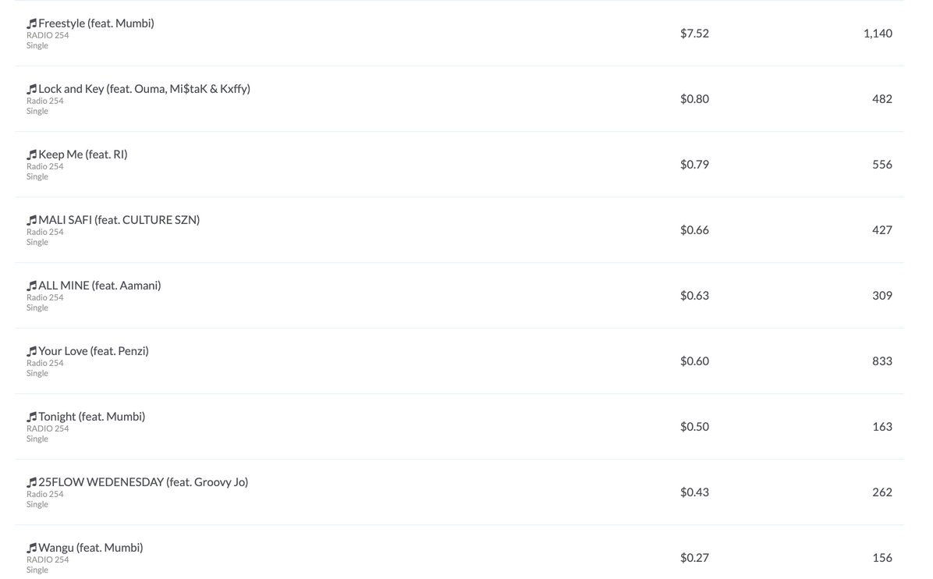Viewport: 933px width, 579px height.
Task: Click music note icon beside Lock and Key
Action: click(x=31, y=89)
